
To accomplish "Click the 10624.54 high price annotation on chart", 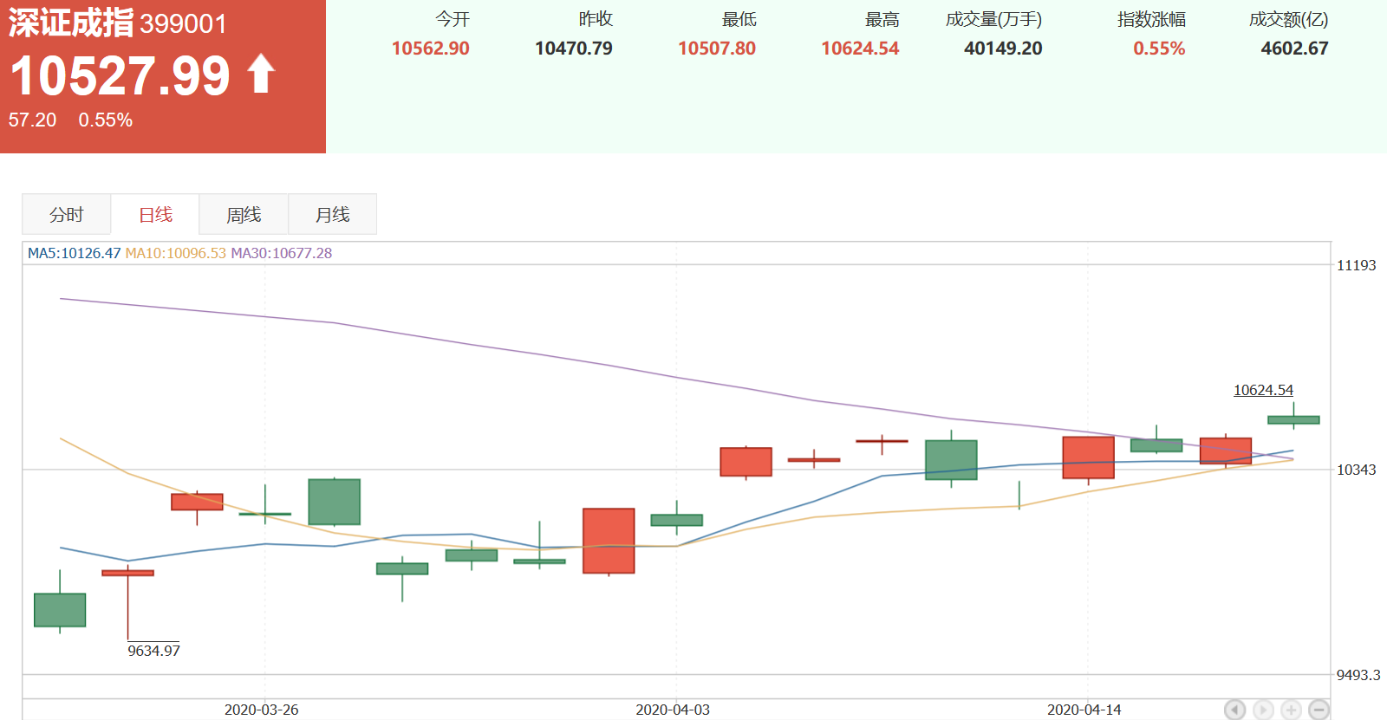I will pos(1263,390).
